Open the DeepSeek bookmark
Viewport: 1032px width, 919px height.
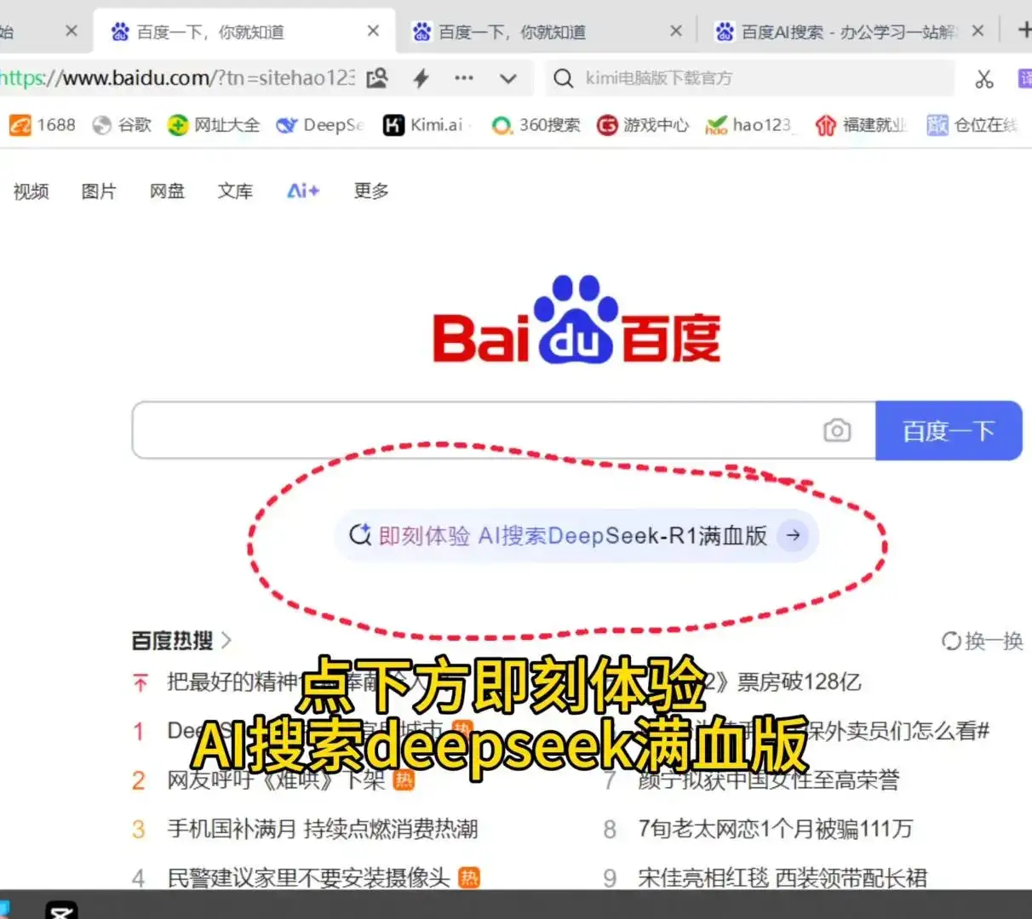pos(319,125)
